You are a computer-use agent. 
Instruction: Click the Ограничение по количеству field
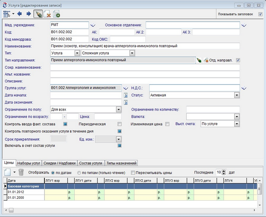pyautogui.click(x=213, y=109)
